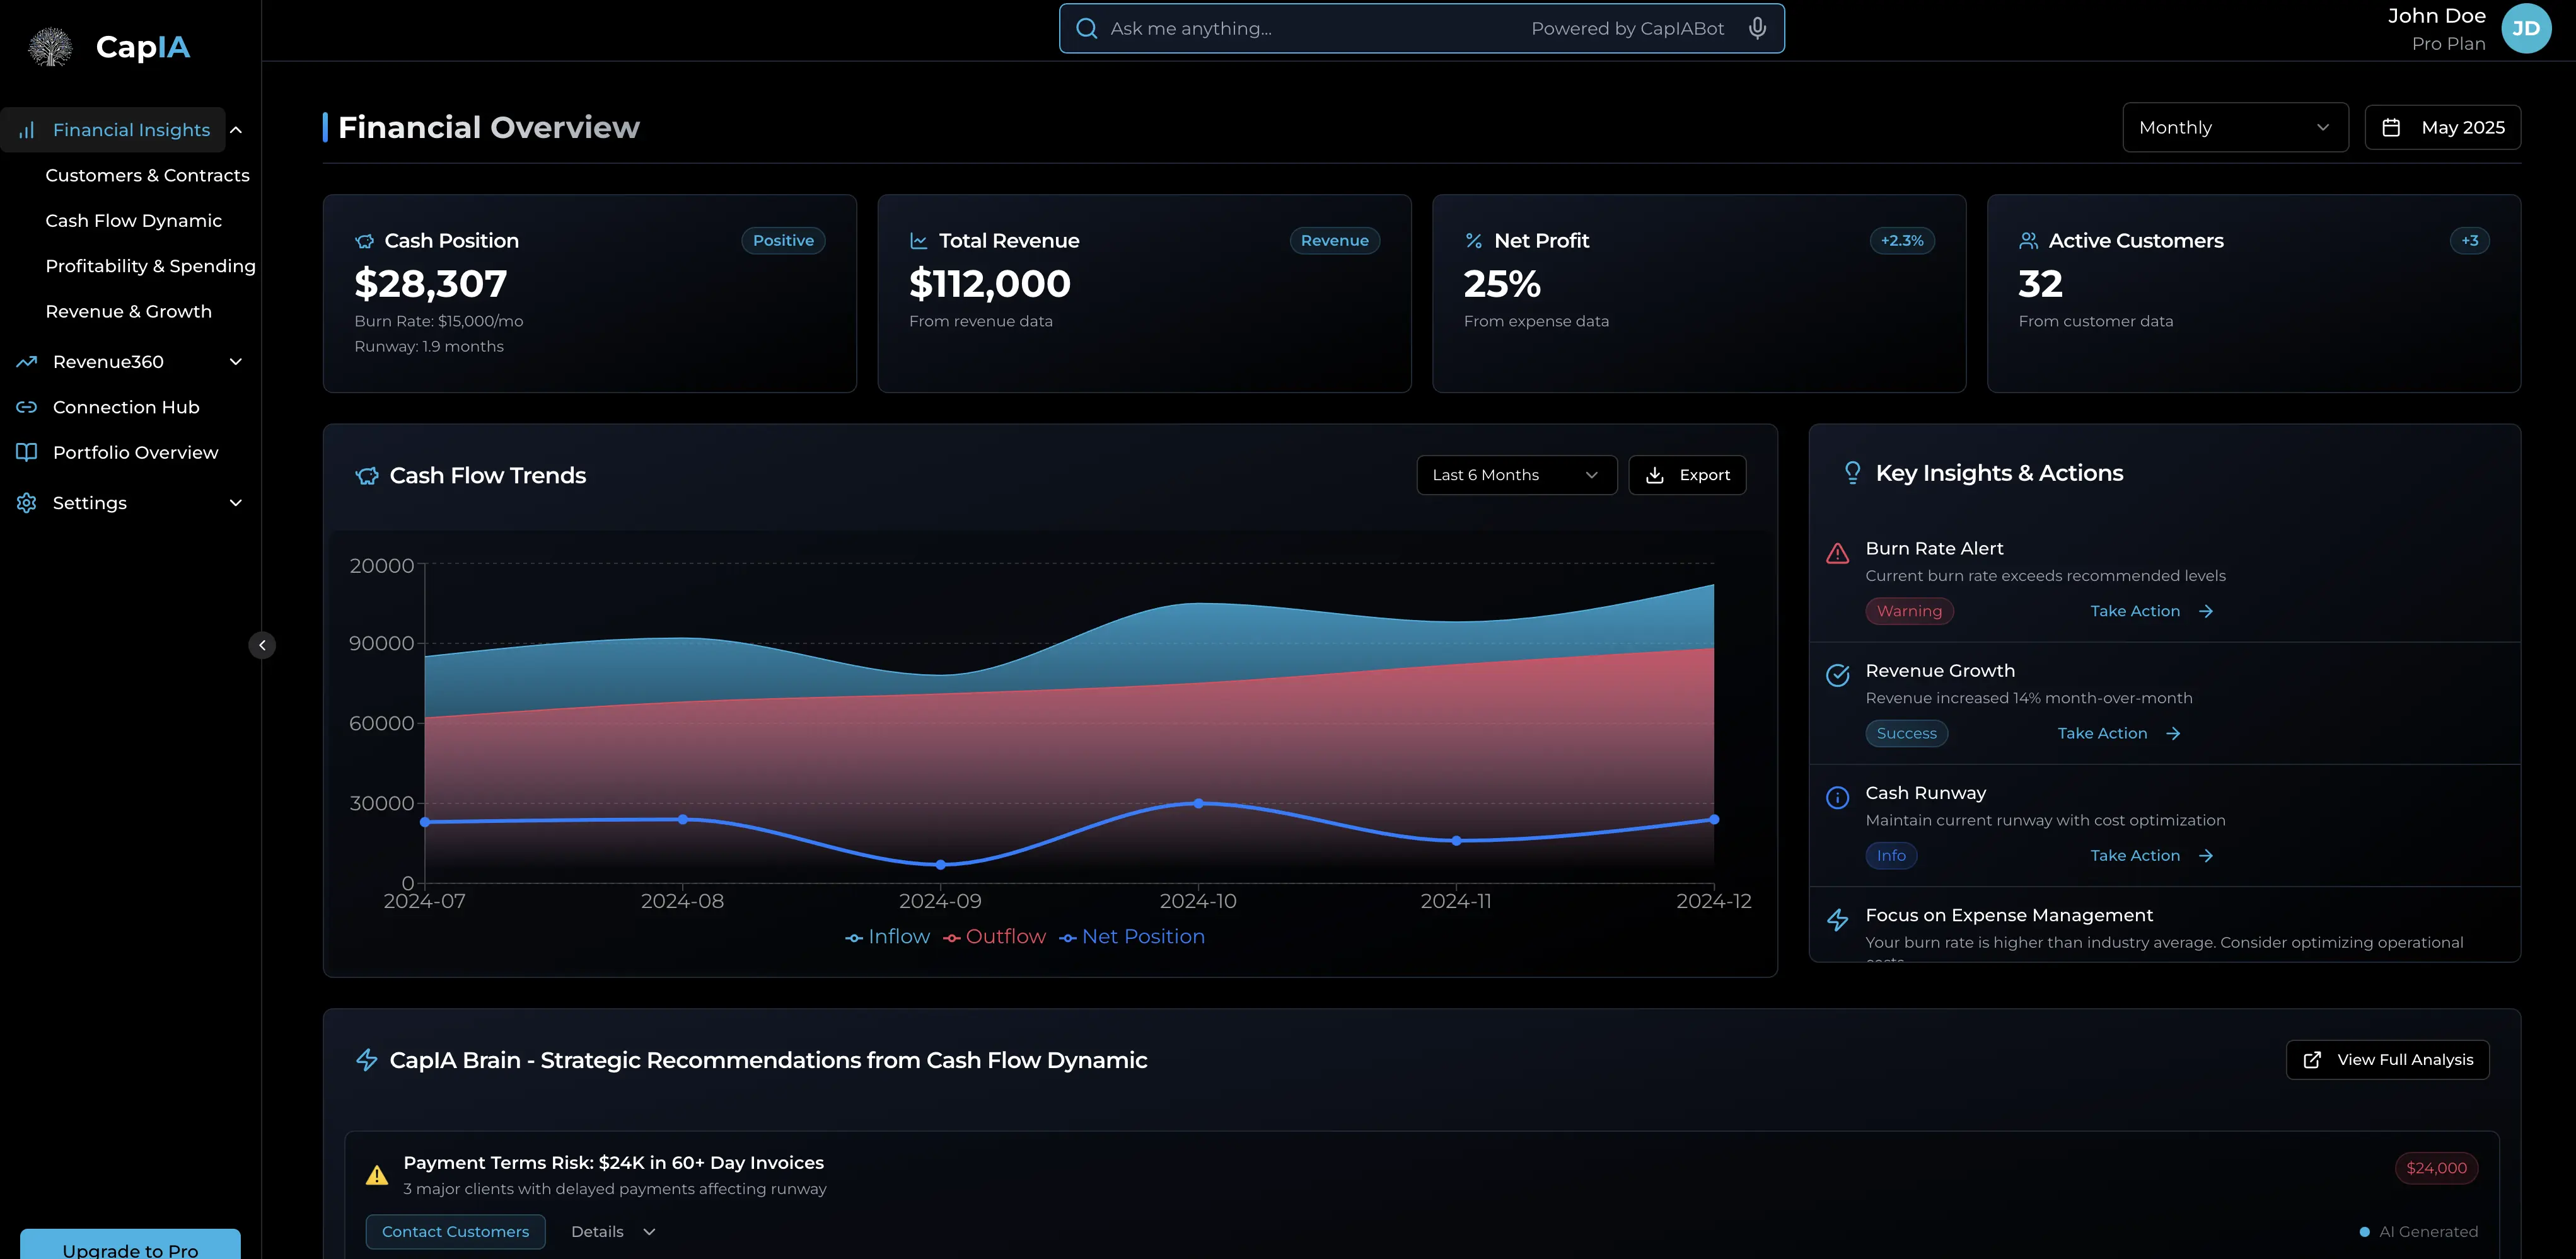Screen dimensions: 2576x1259
Task: Click the Cash Runway info circle icon
Action: (1838, 797)
